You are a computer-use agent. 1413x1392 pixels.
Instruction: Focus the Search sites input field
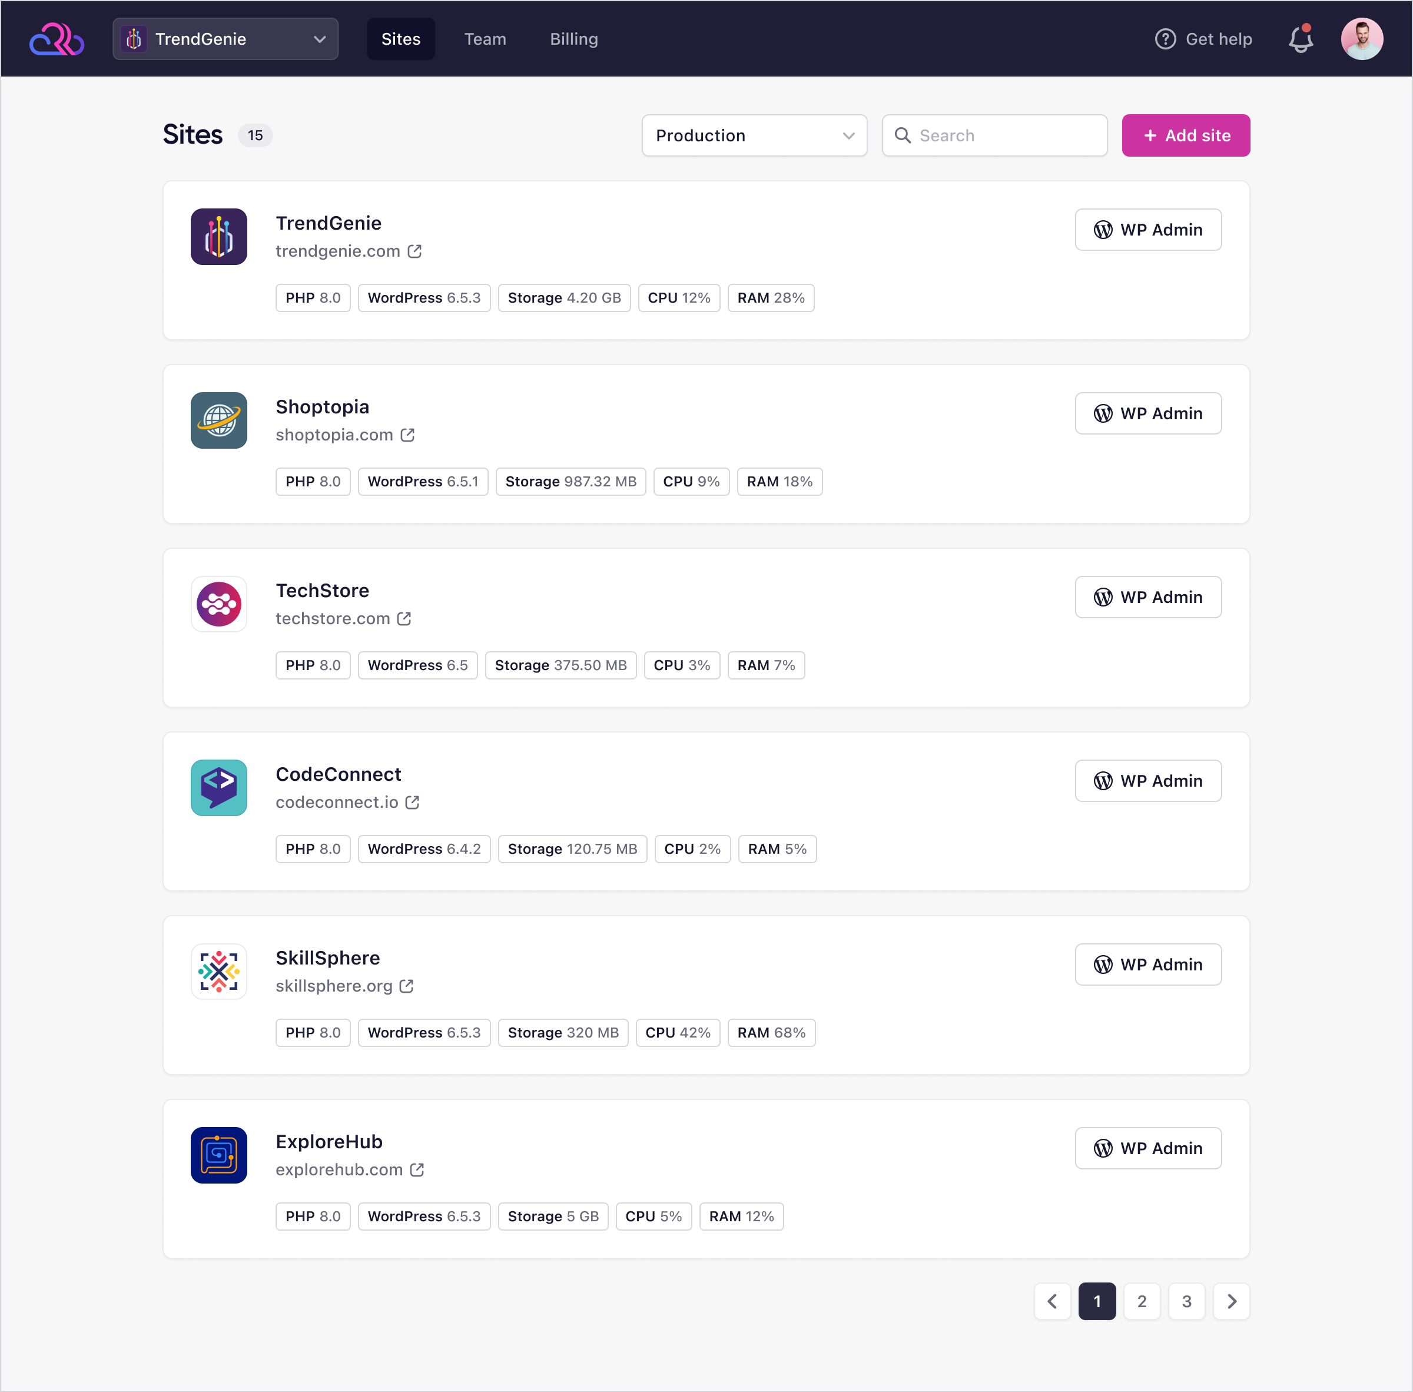pos(994,135)
